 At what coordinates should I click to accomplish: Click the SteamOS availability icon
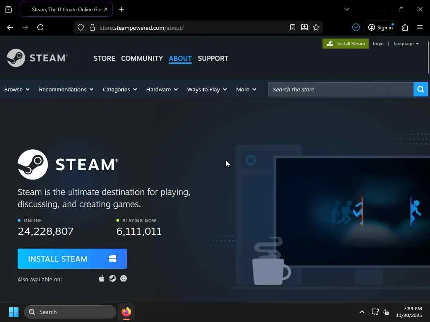(x=113, y=279)
